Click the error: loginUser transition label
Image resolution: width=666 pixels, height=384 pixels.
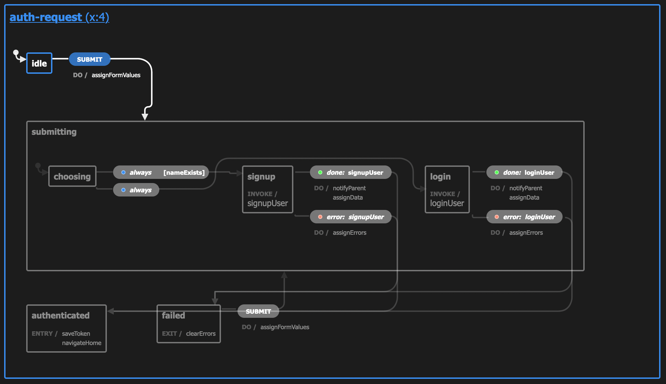click(529, 217)
